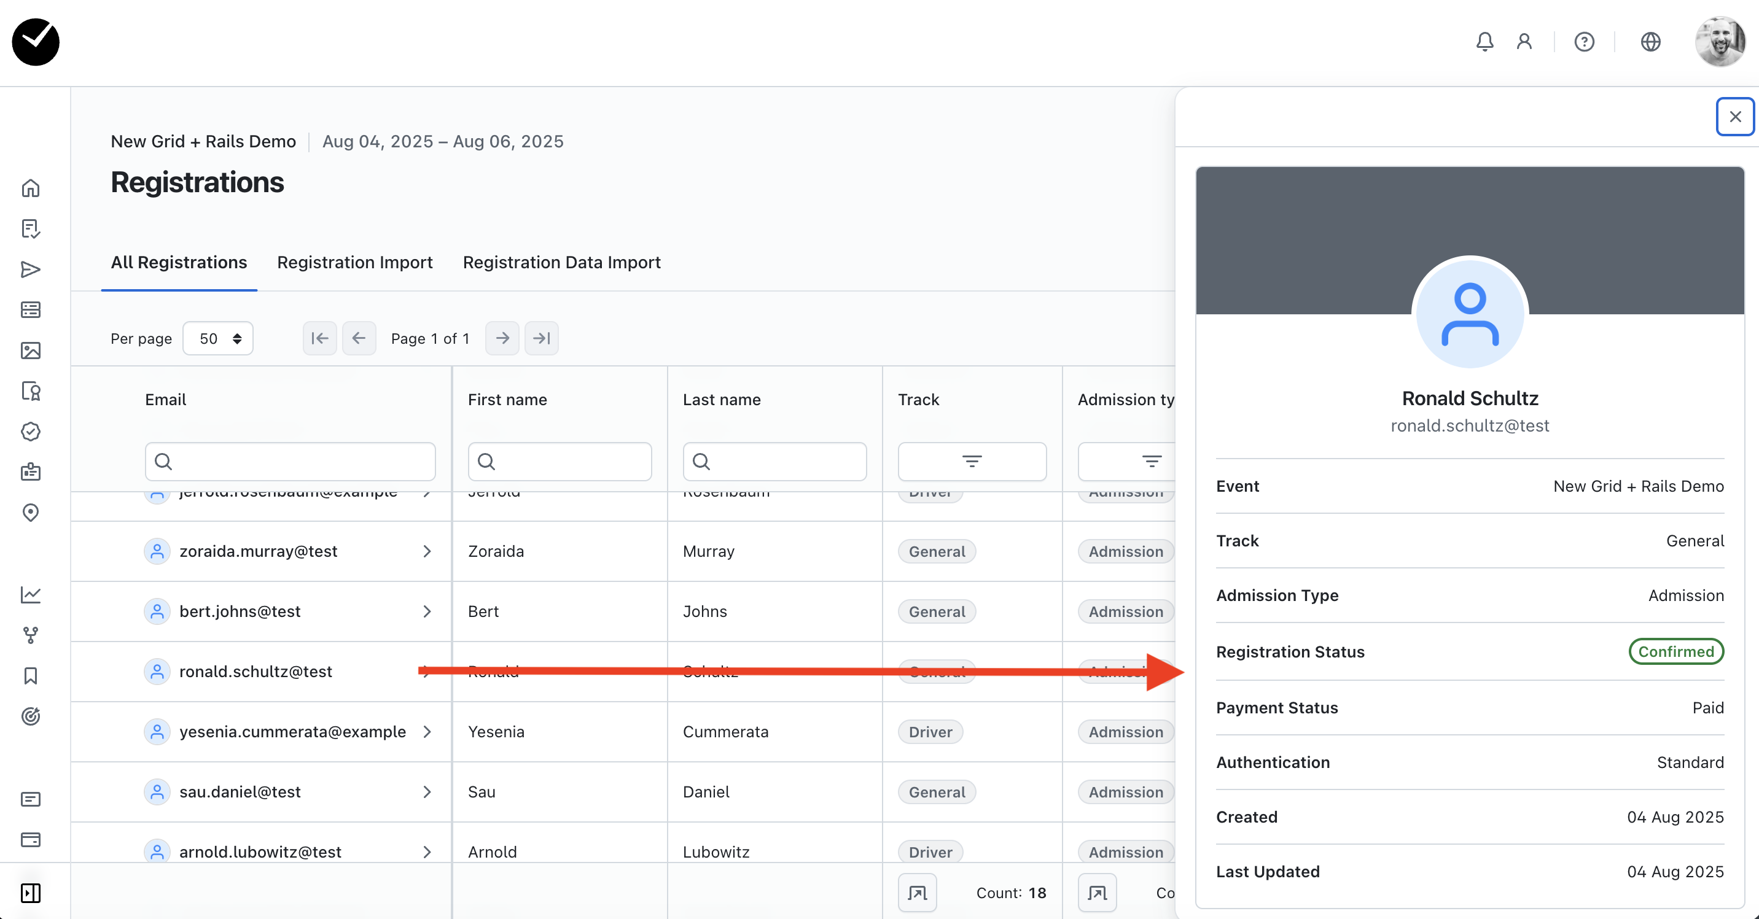Screen dimensions: 1759x919
Task: Click the location pin icon in sidebar
Action: [x=31, y=512]
